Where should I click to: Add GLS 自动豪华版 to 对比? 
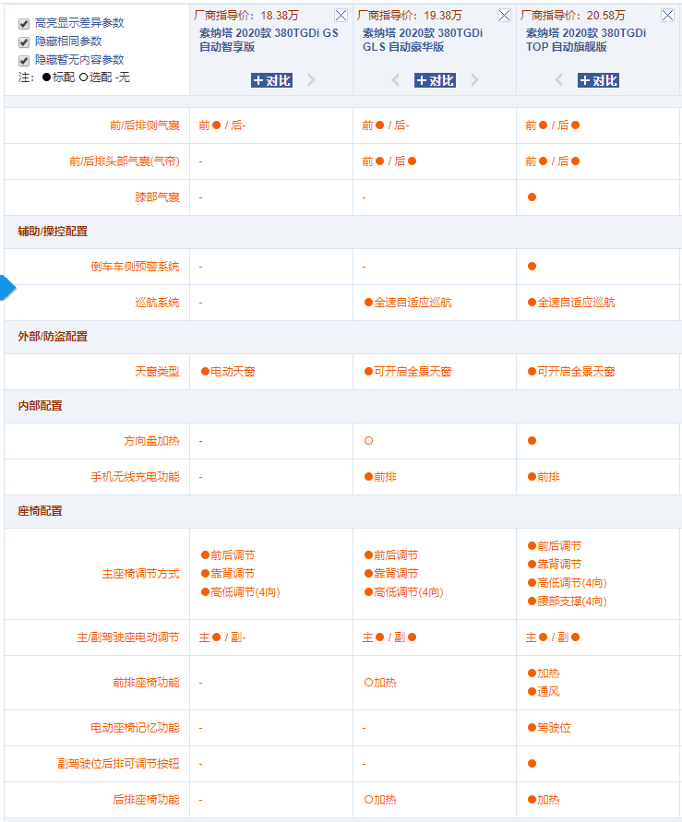point(435,80)
